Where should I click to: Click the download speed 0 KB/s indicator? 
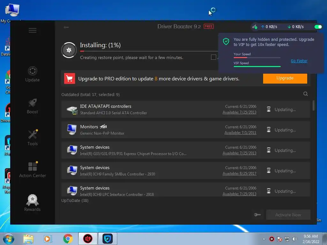(x=295, y=27)
